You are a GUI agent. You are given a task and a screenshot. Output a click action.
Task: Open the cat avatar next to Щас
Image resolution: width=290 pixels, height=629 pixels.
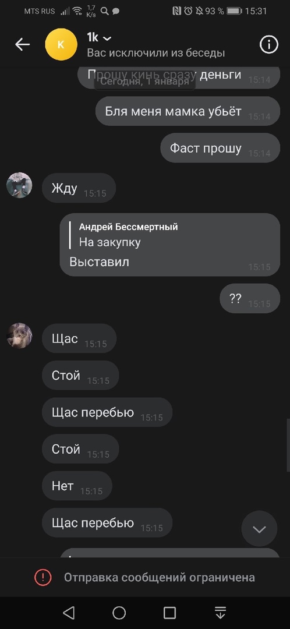pyautogui.click(x=19, y=335)
